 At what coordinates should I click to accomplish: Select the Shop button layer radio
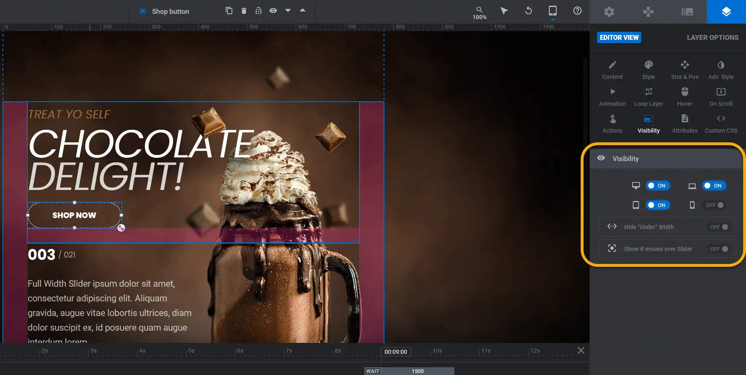click(143, 11)
